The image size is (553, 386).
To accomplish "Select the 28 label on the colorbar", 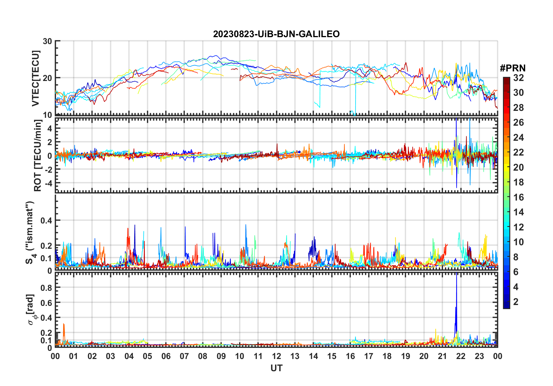I will pos(518,108).
